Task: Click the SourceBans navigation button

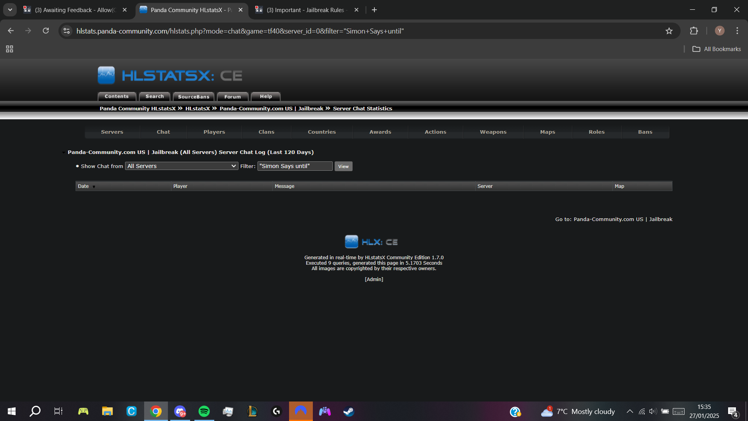Action: tap(194, 97)
